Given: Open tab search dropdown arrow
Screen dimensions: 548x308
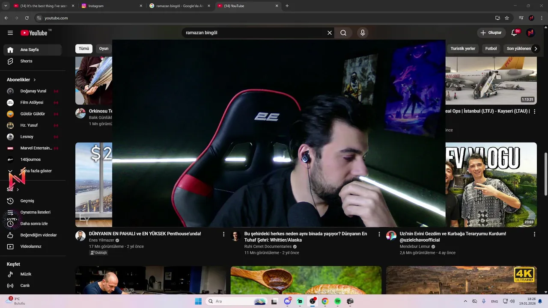Looking at the screenshot, I should (6, 6).
